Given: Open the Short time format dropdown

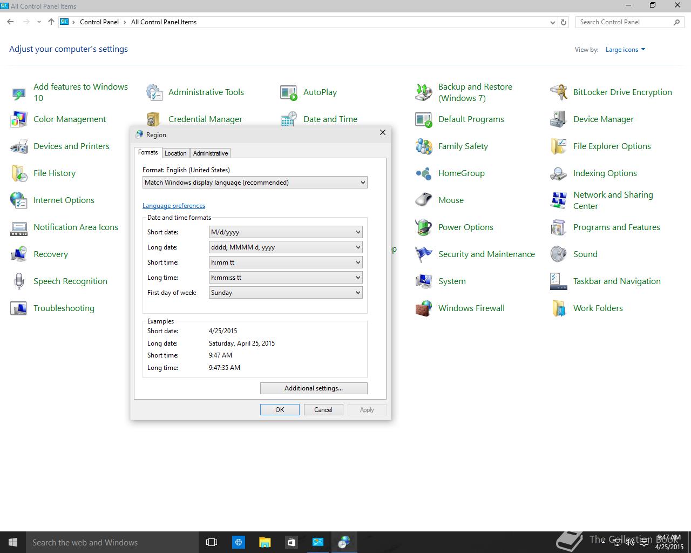Looking at the screenshot, I should pos(286,262).
